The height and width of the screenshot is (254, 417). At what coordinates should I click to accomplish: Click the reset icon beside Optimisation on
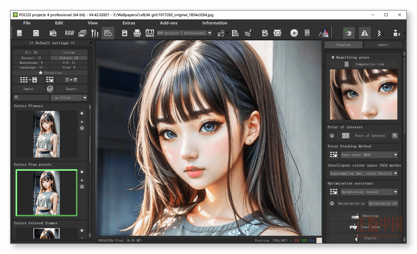(332, 203)
